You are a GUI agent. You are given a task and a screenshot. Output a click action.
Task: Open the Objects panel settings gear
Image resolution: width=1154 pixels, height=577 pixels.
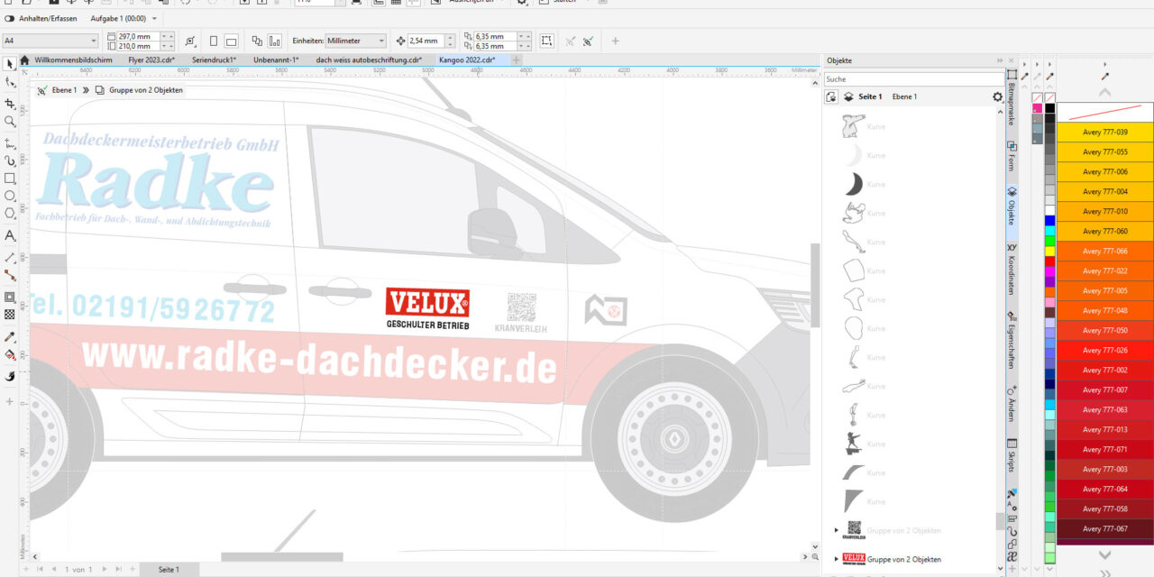point(997,96)
